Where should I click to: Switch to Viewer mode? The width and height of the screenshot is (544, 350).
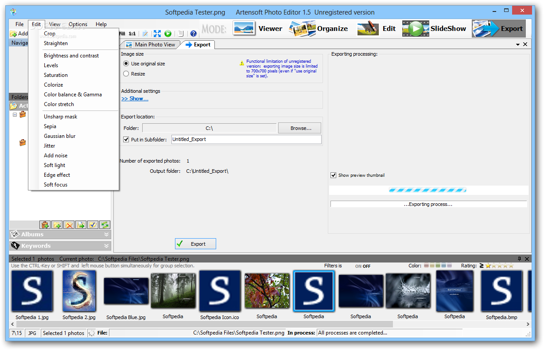257,29
